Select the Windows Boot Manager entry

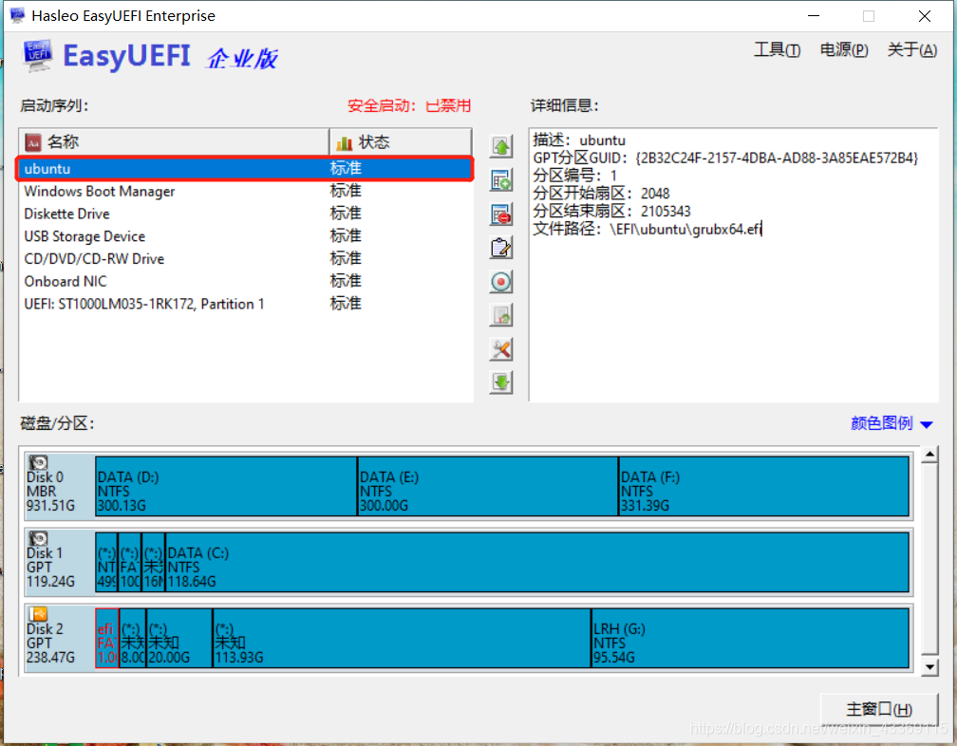pos(245,191)
